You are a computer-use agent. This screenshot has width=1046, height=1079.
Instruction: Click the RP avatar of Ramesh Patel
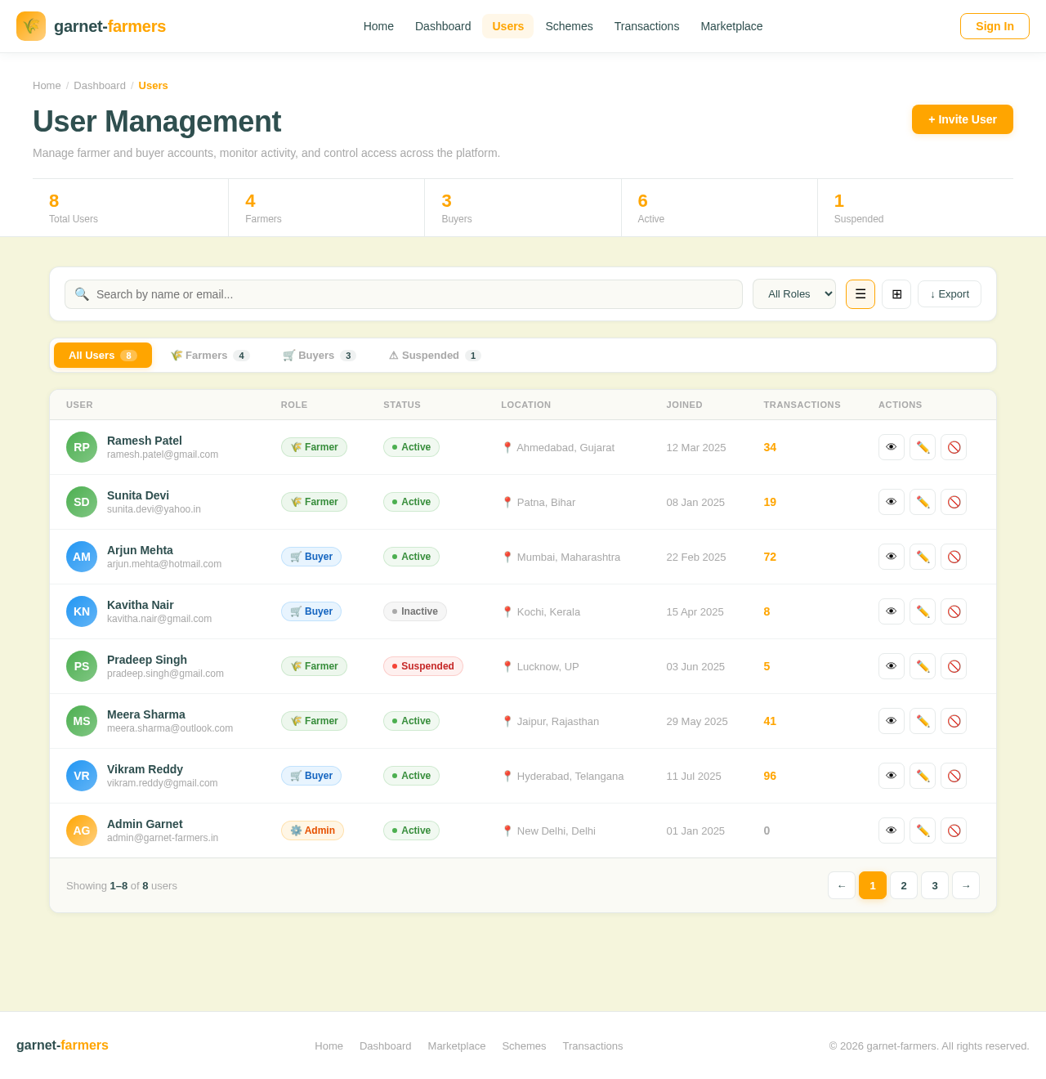pos(82,447)
